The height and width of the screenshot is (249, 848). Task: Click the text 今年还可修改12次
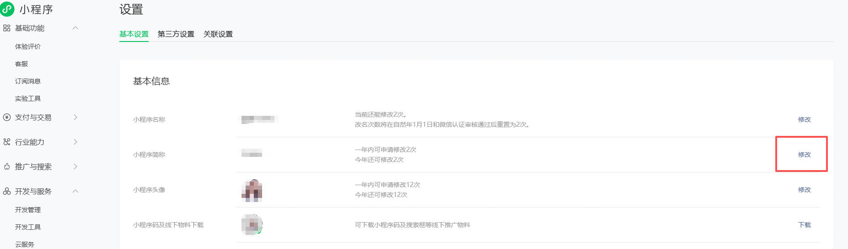coord(381,195)
